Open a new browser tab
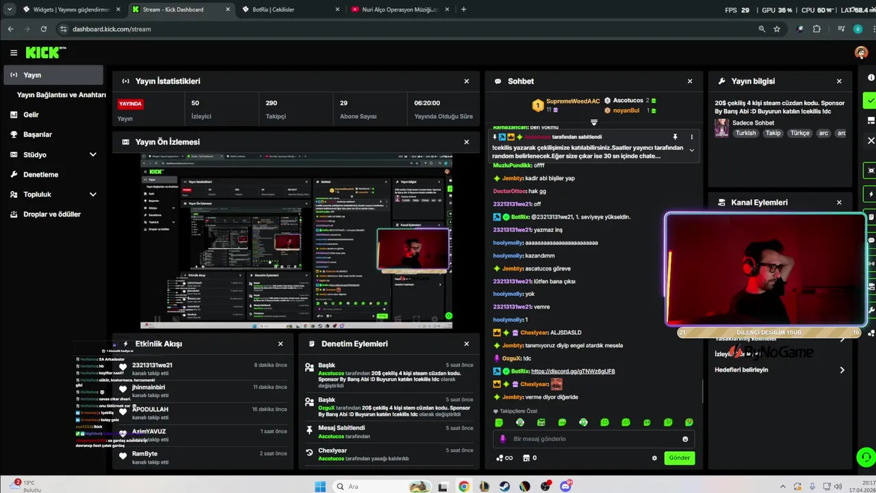876x493 pixels. click(463, 10)
